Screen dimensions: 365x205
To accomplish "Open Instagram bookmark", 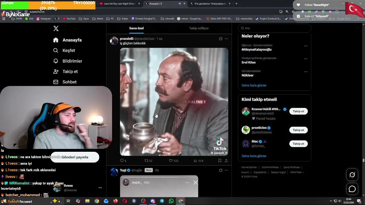I will pos(44,19).
